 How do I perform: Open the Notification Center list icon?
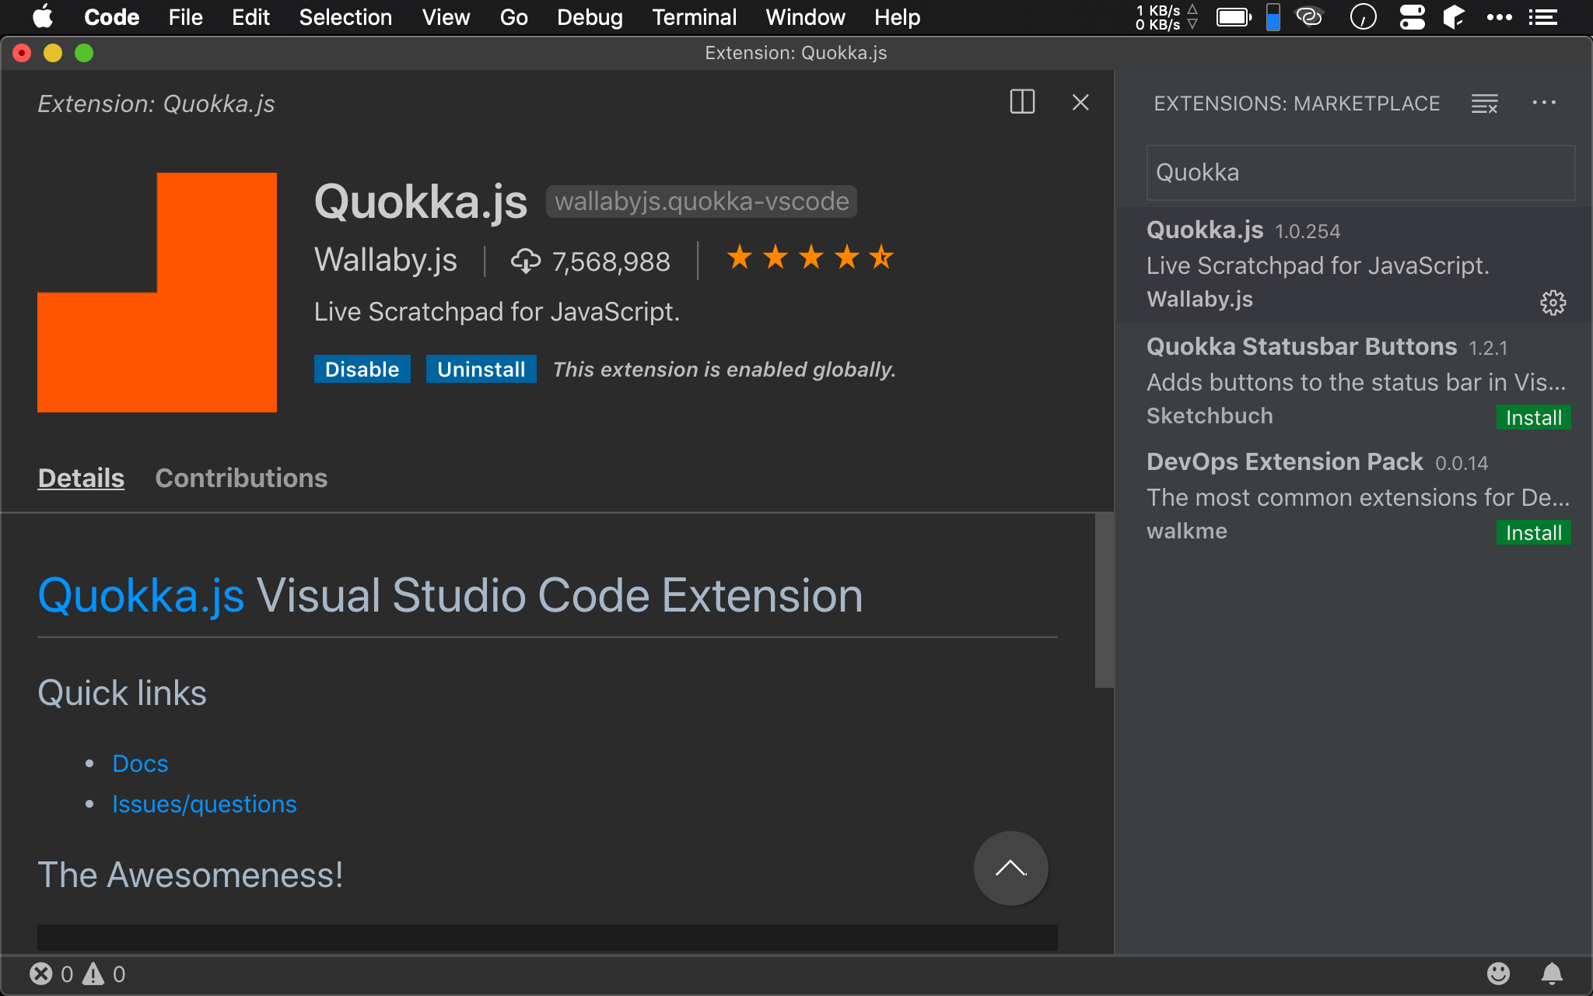pyautogui.click(x=1542, y=17)
